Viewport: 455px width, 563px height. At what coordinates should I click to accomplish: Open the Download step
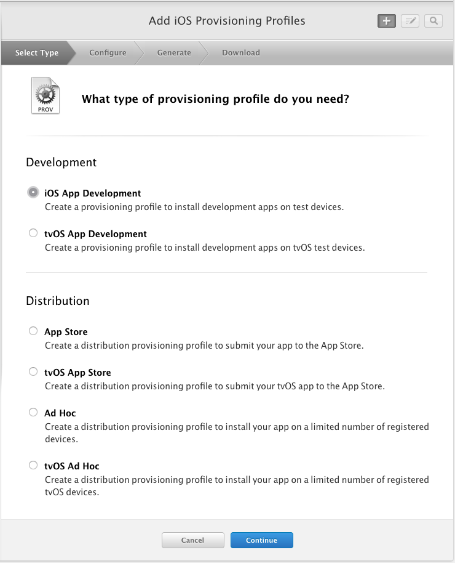tap(240, 52)
